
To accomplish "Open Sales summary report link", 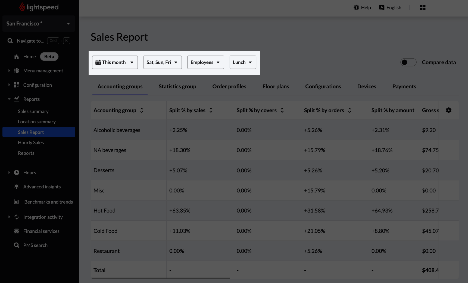I will pyautogui.click(x=33, y=111).
